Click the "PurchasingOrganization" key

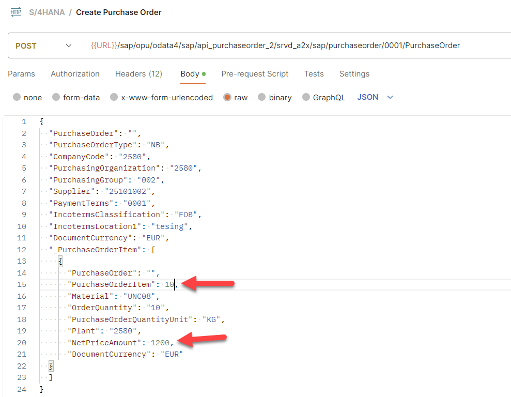104,168
